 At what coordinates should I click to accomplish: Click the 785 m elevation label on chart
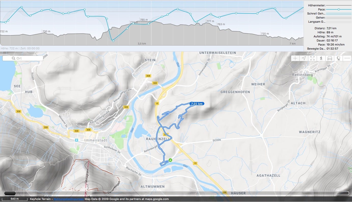coord(144,20)
